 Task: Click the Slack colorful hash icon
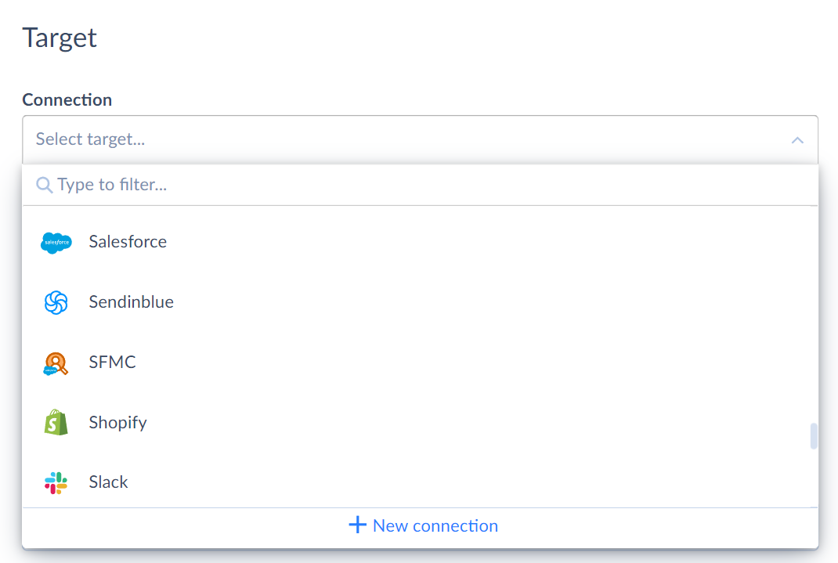(x=56, y=483)
